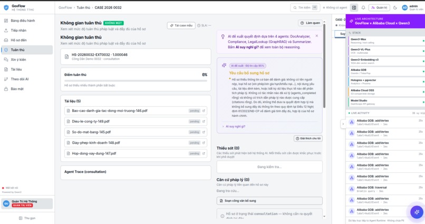This screenshot has width=425, height=224.
Task: Expand AI suy nghĩ gì? section
Action: [234, 126]
